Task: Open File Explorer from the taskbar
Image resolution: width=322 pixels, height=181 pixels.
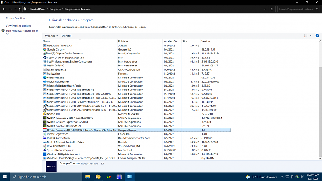Action: point(88,176)
